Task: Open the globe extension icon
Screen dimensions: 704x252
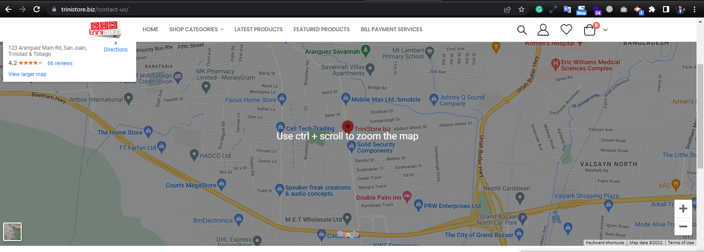Action: [x=609, y=9]
